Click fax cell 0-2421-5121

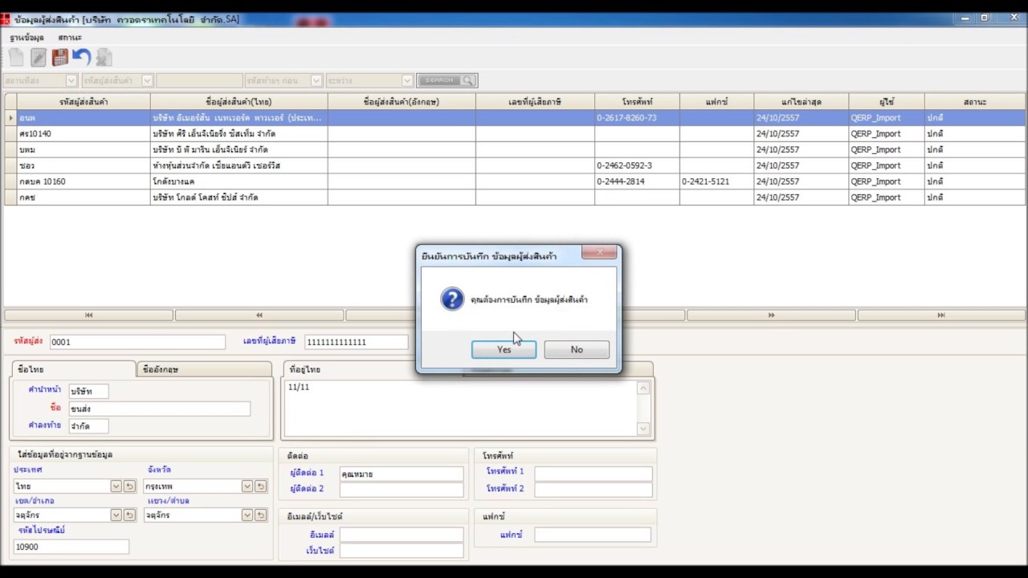pyautogui.click(x=716, y=181)
